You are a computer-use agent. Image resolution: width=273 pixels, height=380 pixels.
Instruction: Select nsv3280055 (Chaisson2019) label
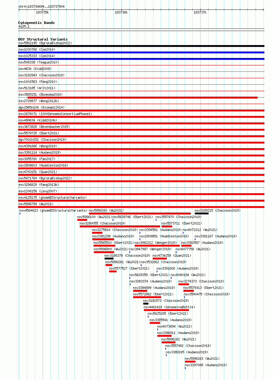[102, 224]
